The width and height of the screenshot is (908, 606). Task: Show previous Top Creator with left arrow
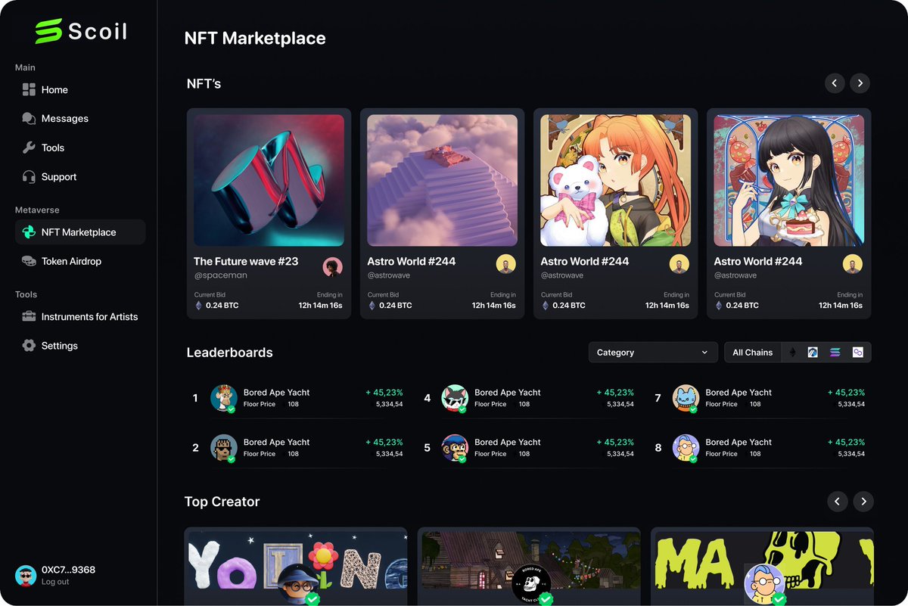click(837, 501)
